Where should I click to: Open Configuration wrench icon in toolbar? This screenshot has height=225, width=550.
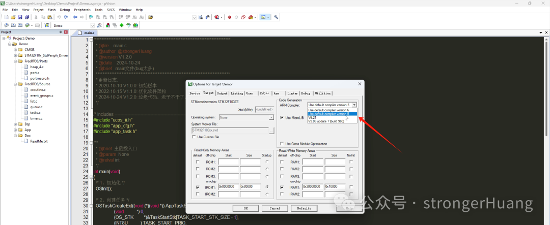(x=276, y=17)
